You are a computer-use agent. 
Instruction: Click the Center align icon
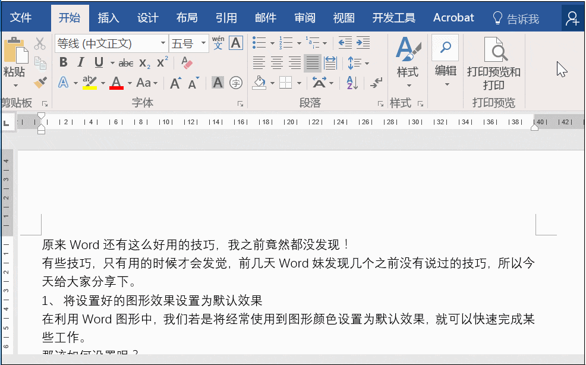276,63
